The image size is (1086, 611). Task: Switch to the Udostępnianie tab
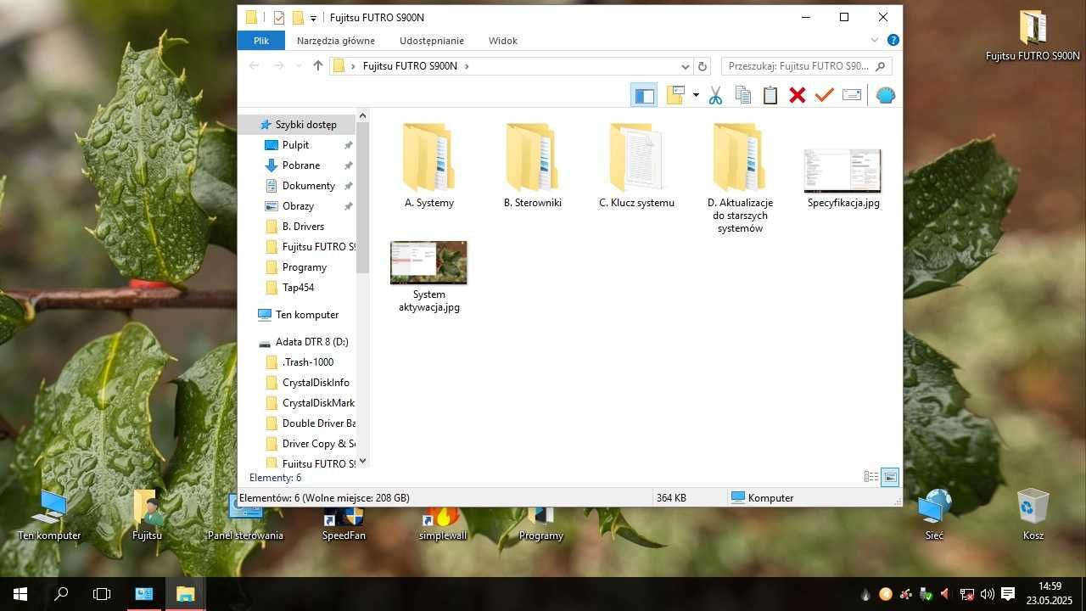pos(432,40)
